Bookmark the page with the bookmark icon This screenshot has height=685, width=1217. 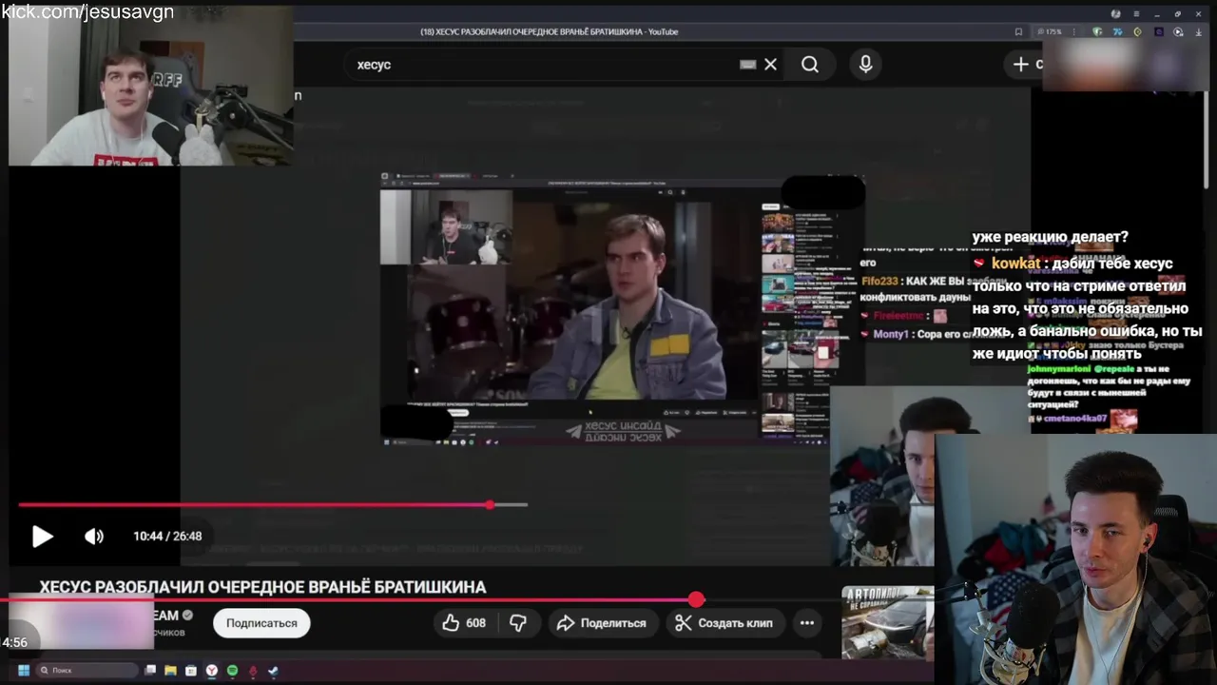pyautogui.click(x=1018, y=31)
